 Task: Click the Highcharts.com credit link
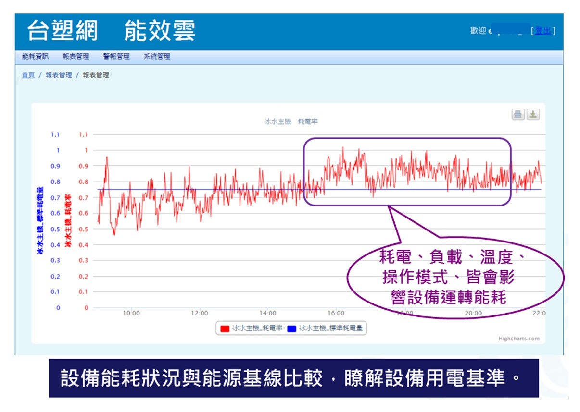(519, 339)
